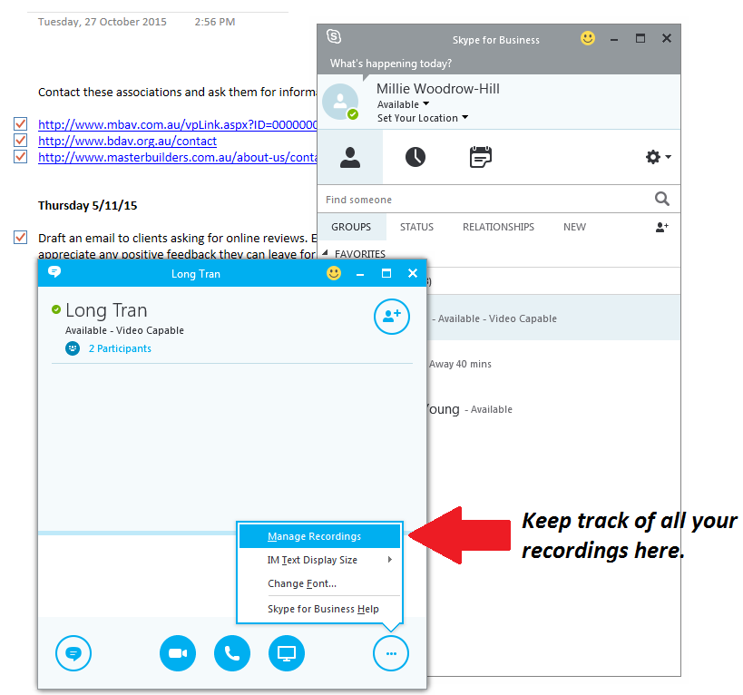Open the Available status dropdown
Image resolution: width=743 pixels, height=695 pixels.
point(403,104)
